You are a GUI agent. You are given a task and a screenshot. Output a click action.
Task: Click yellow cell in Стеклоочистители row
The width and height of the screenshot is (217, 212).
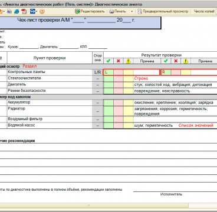pyautogui.click(x=129, y=79)
